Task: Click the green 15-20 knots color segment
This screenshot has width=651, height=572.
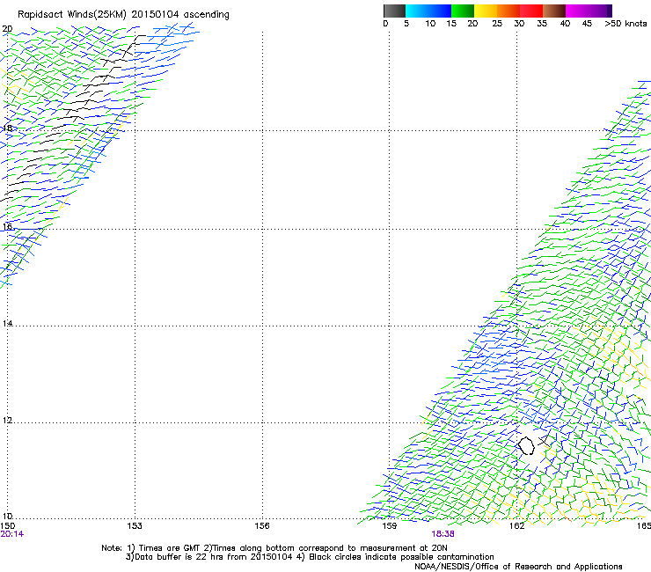Action: 463,11
